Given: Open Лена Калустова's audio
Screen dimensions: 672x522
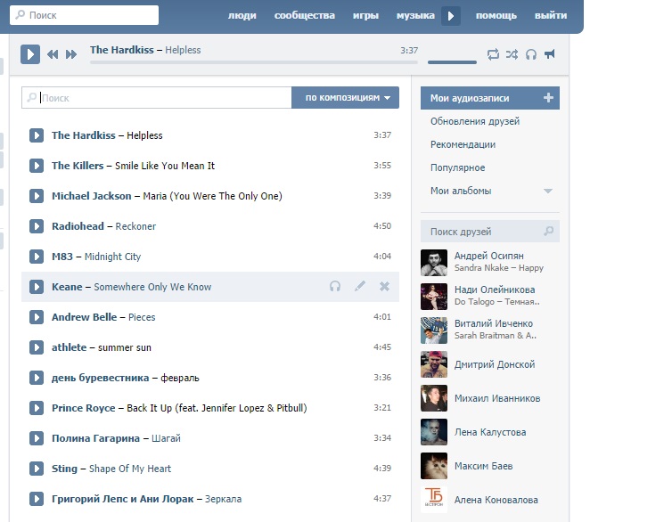Looking at the screenshot, I should pyautogui.click(x=490, y=432).
